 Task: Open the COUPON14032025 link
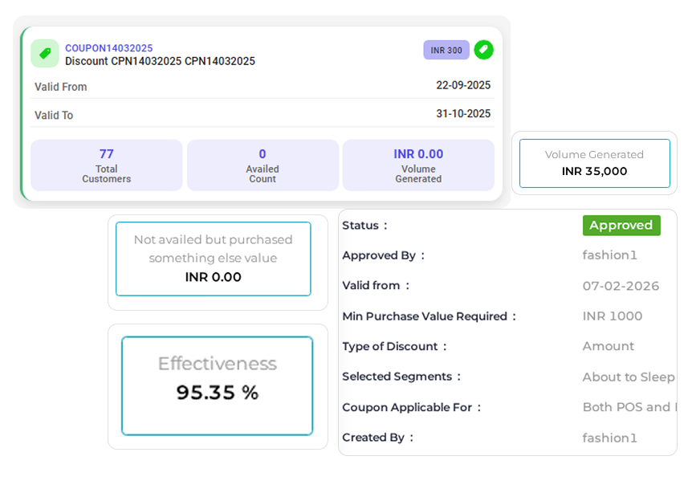[x=108, y=48]
